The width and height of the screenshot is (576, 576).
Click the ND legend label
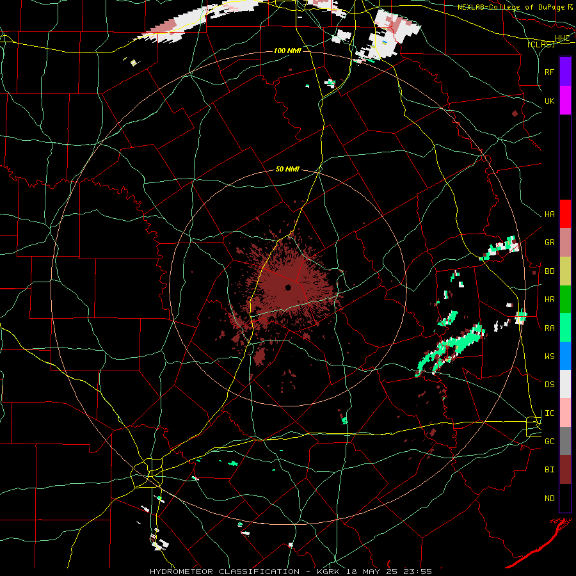549,499
